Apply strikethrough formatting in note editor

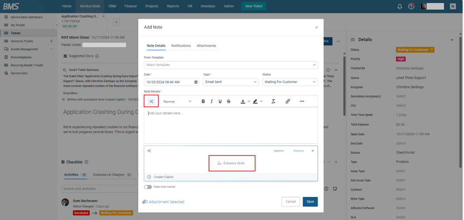coord(229,102)
